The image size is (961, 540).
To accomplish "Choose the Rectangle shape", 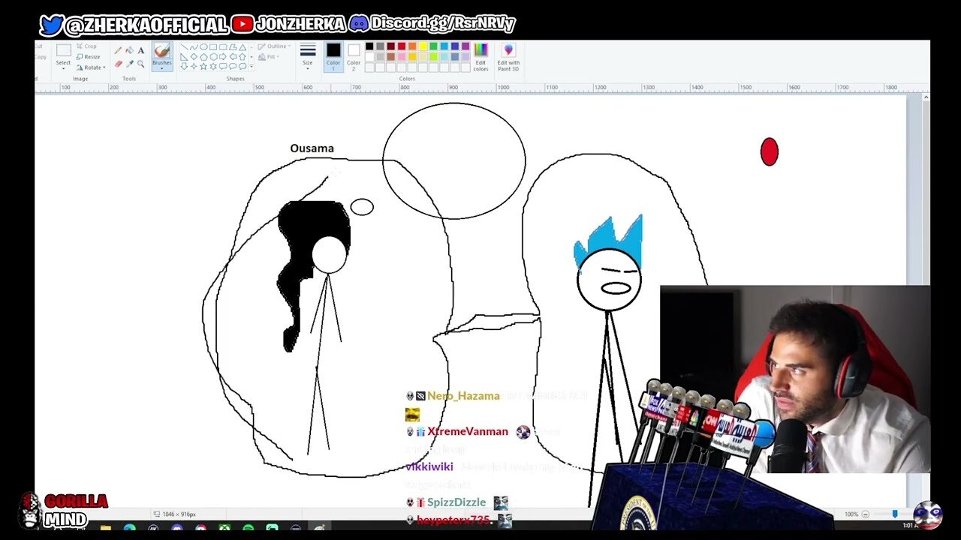I will pyautogui.click(x=213, y=47).
